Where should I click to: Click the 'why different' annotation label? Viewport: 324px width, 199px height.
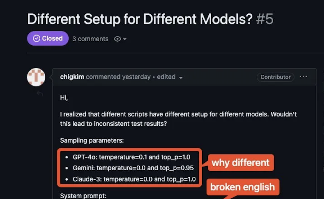240,162
